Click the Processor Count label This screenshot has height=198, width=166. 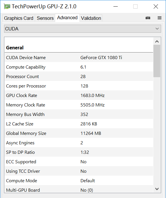pos(22,77)
